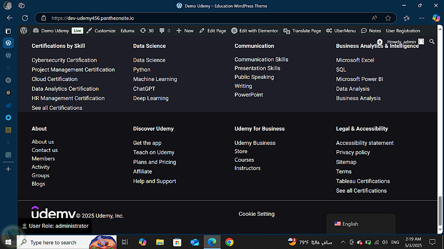Click the Windows Start button

tap(8, 242)
